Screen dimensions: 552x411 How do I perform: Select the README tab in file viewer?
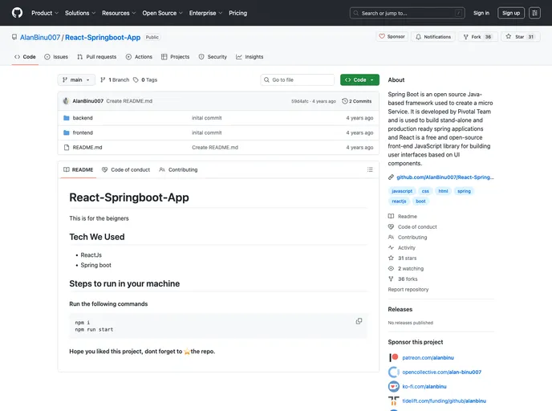[x=78, y=169]
